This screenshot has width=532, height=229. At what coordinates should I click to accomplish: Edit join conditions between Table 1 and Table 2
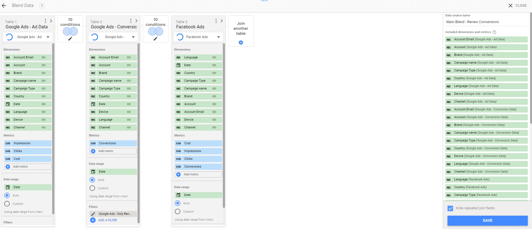tap(70, 39)
